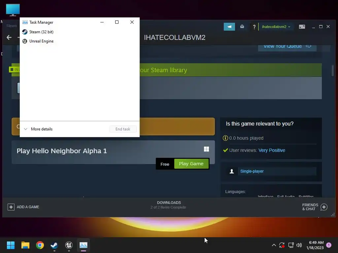The image size is (338, 253).
Task: Click the Steam help question mark icon
Action: pos(254,27)
